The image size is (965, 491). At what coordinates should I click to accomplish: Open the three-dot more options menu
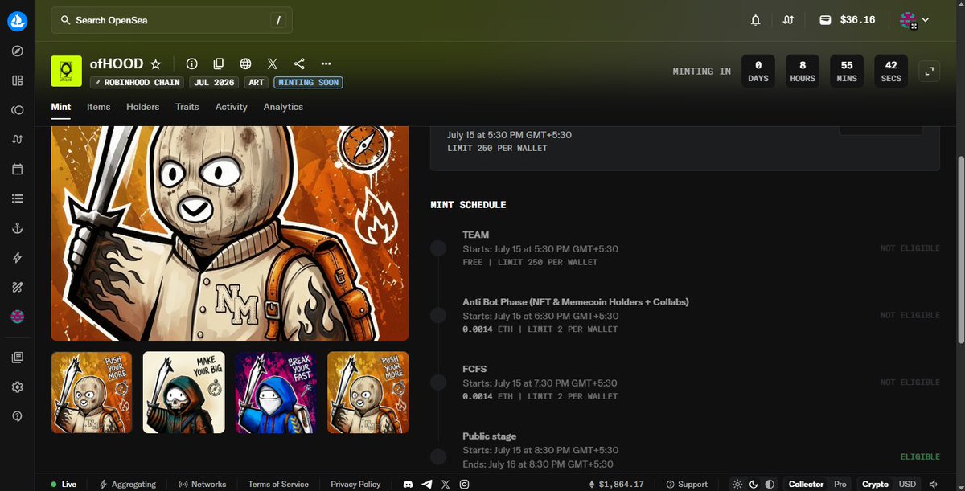326,63
